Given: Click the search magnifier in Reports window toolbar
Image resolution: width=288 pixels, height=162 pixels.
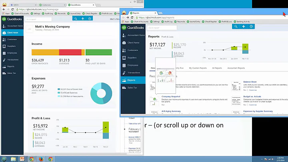Looking at the screenshot, I should point(236,26).
